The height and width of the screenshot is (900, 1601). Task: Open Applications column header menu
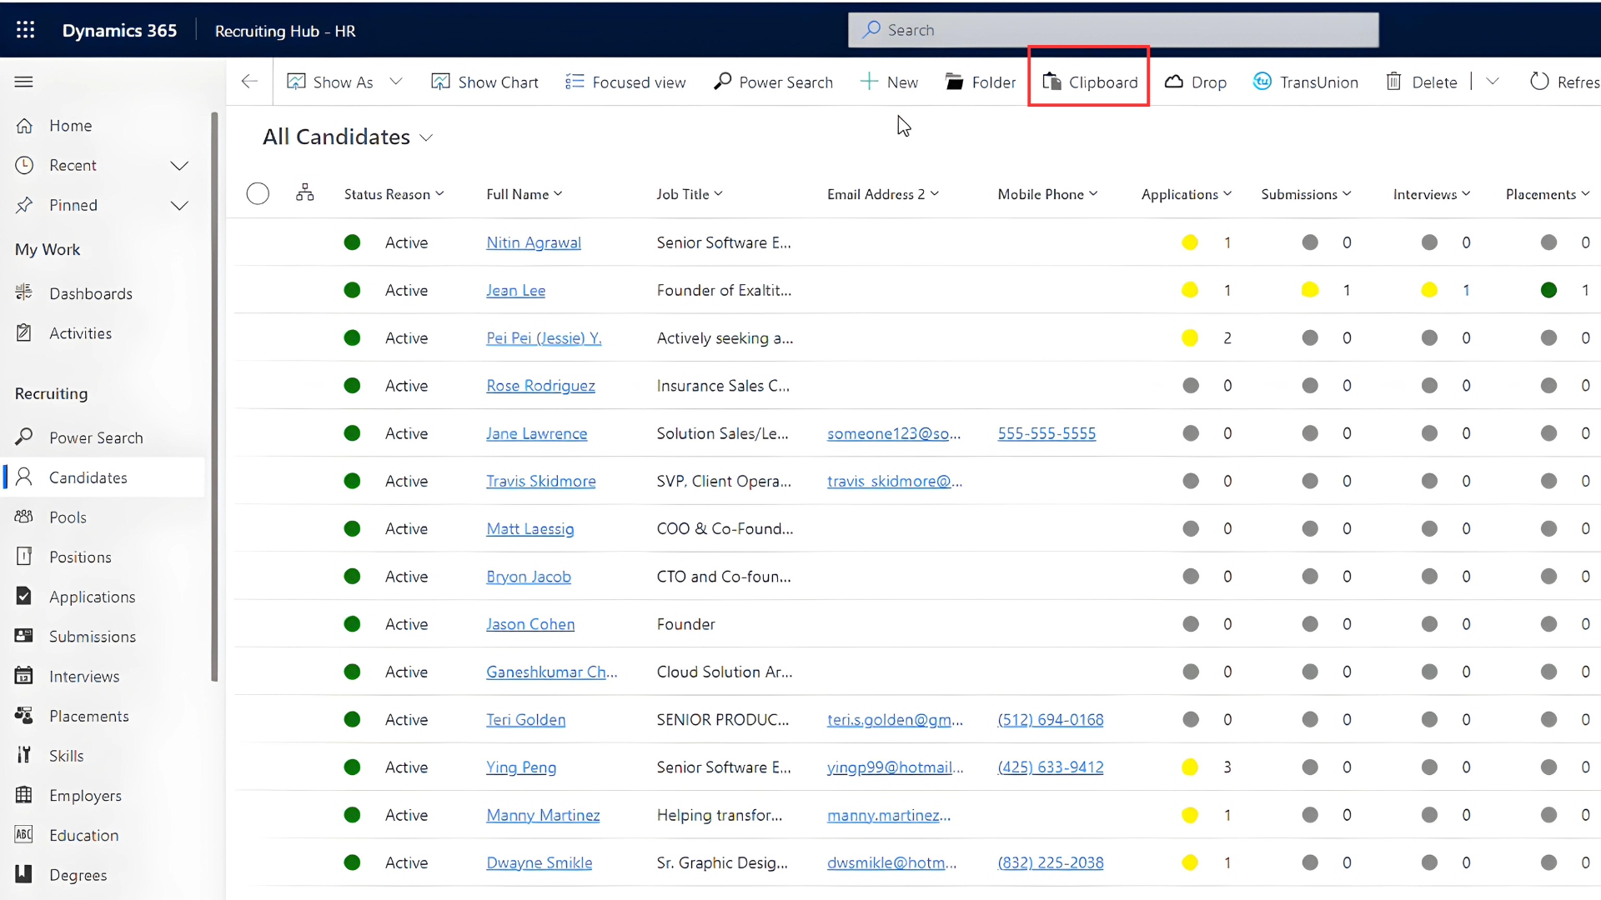(x=1187, y=194)
